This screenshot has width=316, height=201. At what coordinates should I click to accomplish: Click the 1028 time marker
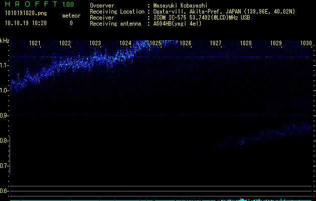(246, 43)
